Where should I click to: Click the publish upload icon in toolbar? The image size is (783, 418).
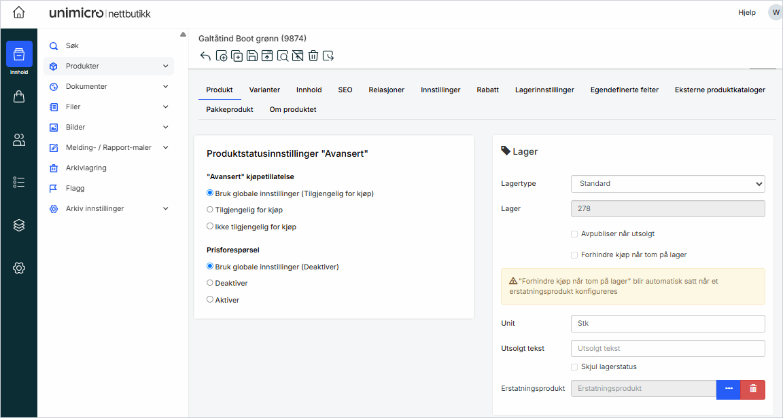(267, 56)
